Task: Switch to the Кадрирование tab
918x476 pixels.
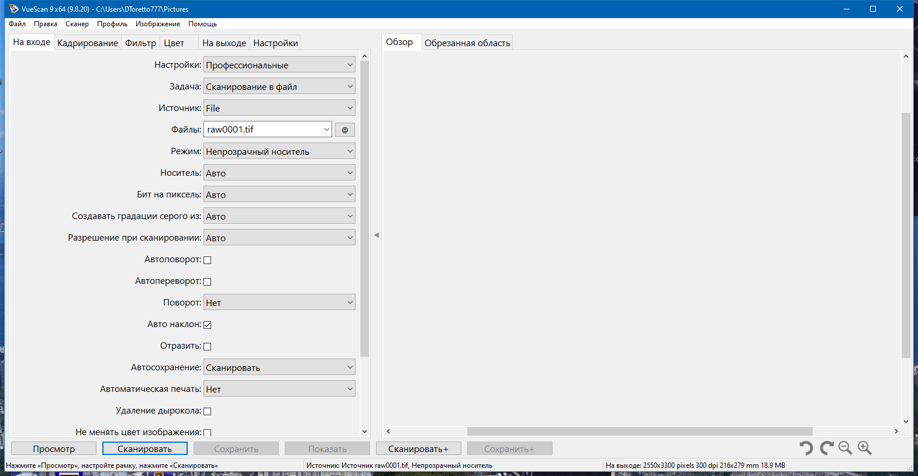Action: point(88,43)
